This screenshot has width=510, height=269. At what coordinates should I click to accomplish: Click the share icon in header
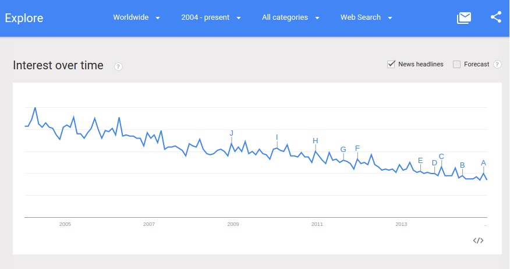click(496, 17)
